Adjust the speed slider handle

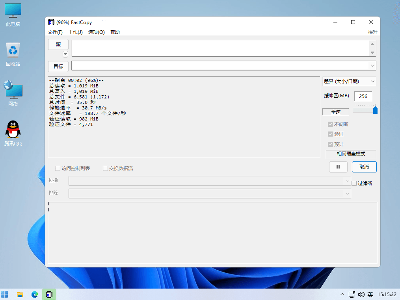(375, 110)
